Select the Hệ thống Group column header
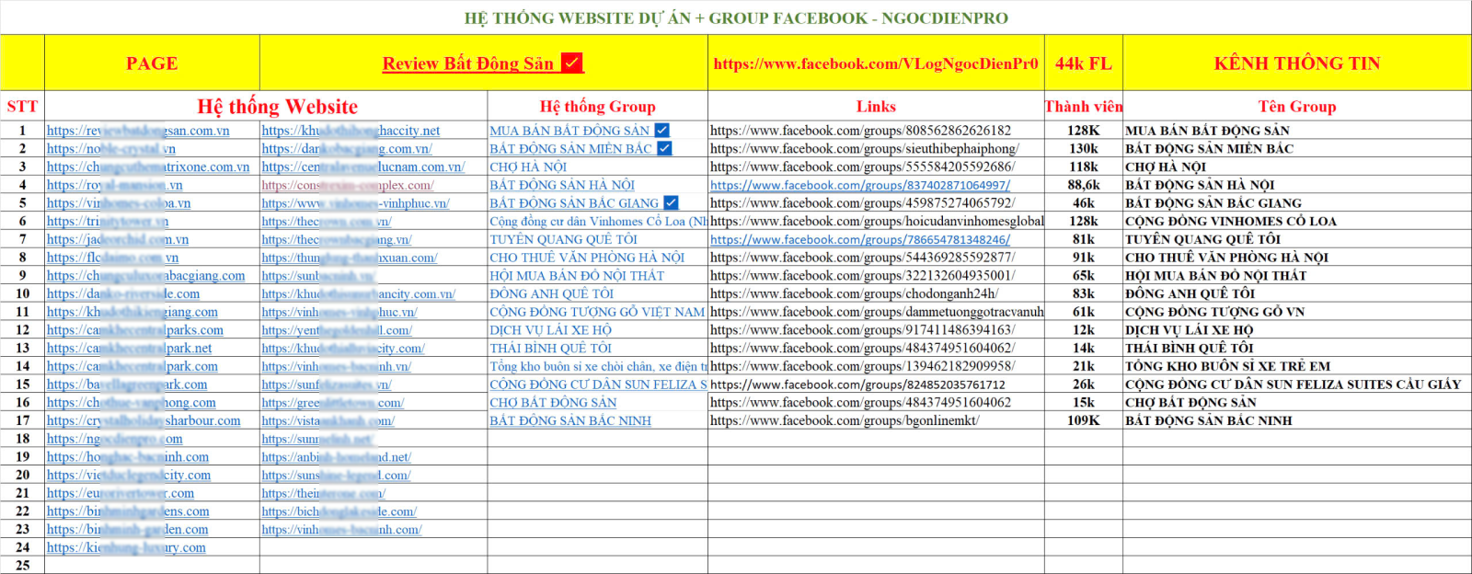The image size is (1472, 574). (x=598, y=107)
